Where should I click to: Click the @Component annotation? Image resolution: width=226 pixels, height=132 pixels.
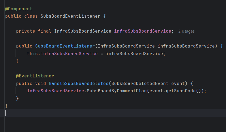click(x=19, y=9)
